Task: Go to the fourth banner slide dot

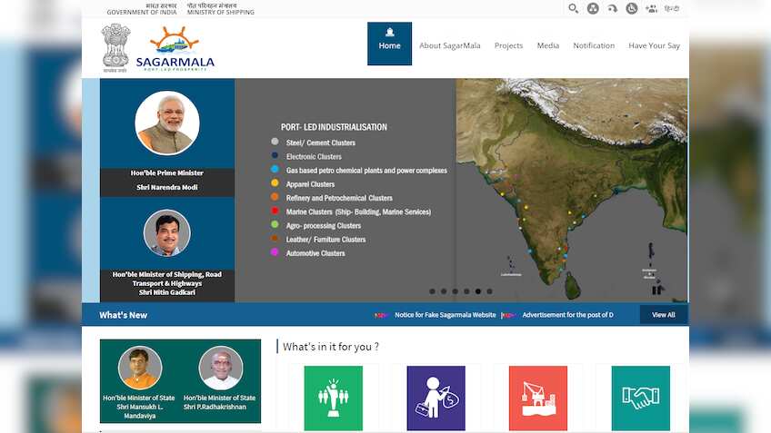Action: (466, 291)
